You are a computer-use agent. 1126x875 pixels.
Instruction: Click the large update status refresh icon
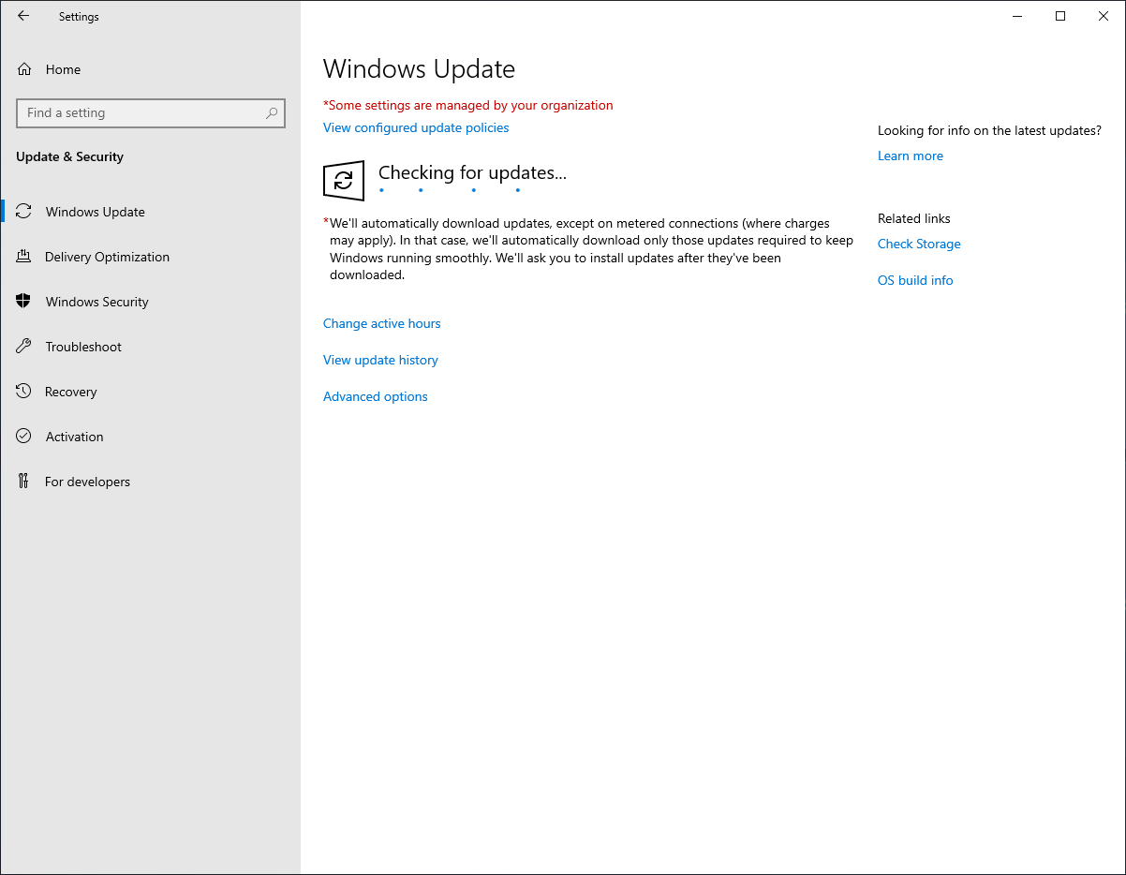(x=344, y=180)
